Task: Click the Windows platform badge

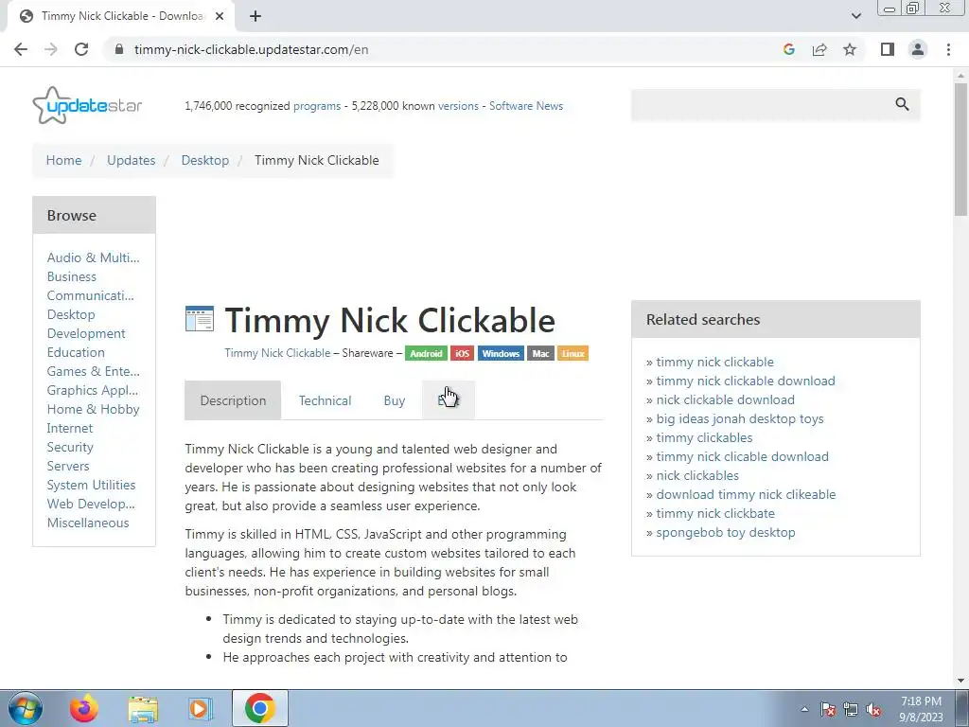Action: pyautogui.click(x=501, y=354)
